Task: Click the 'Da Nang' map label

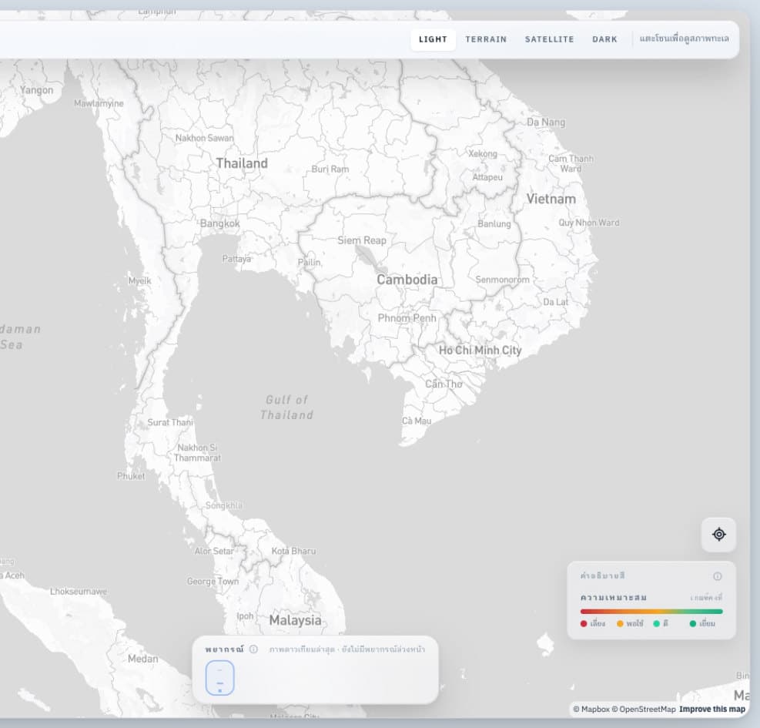Action: click(546, 122)
